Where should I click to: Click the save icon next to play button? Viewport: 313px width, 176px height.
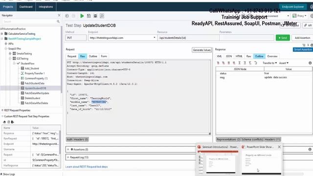[x=89, y=16]
